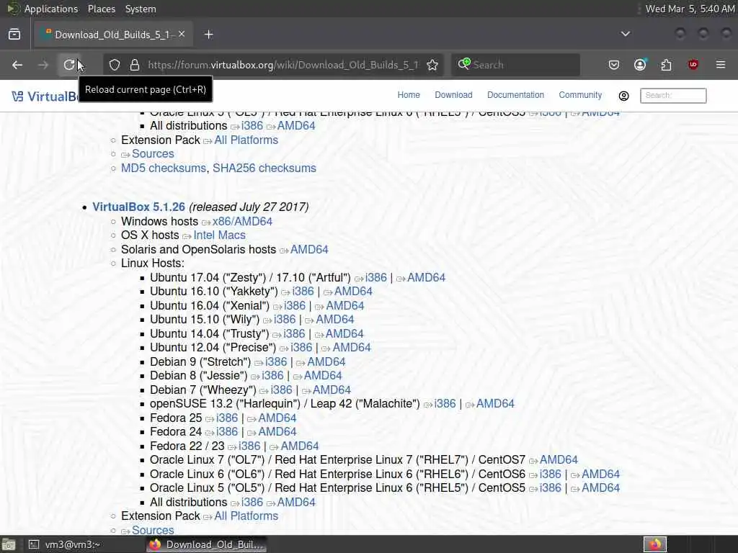
Task: Open the tracking protection shield icon
Action: (x=115, y=65)
